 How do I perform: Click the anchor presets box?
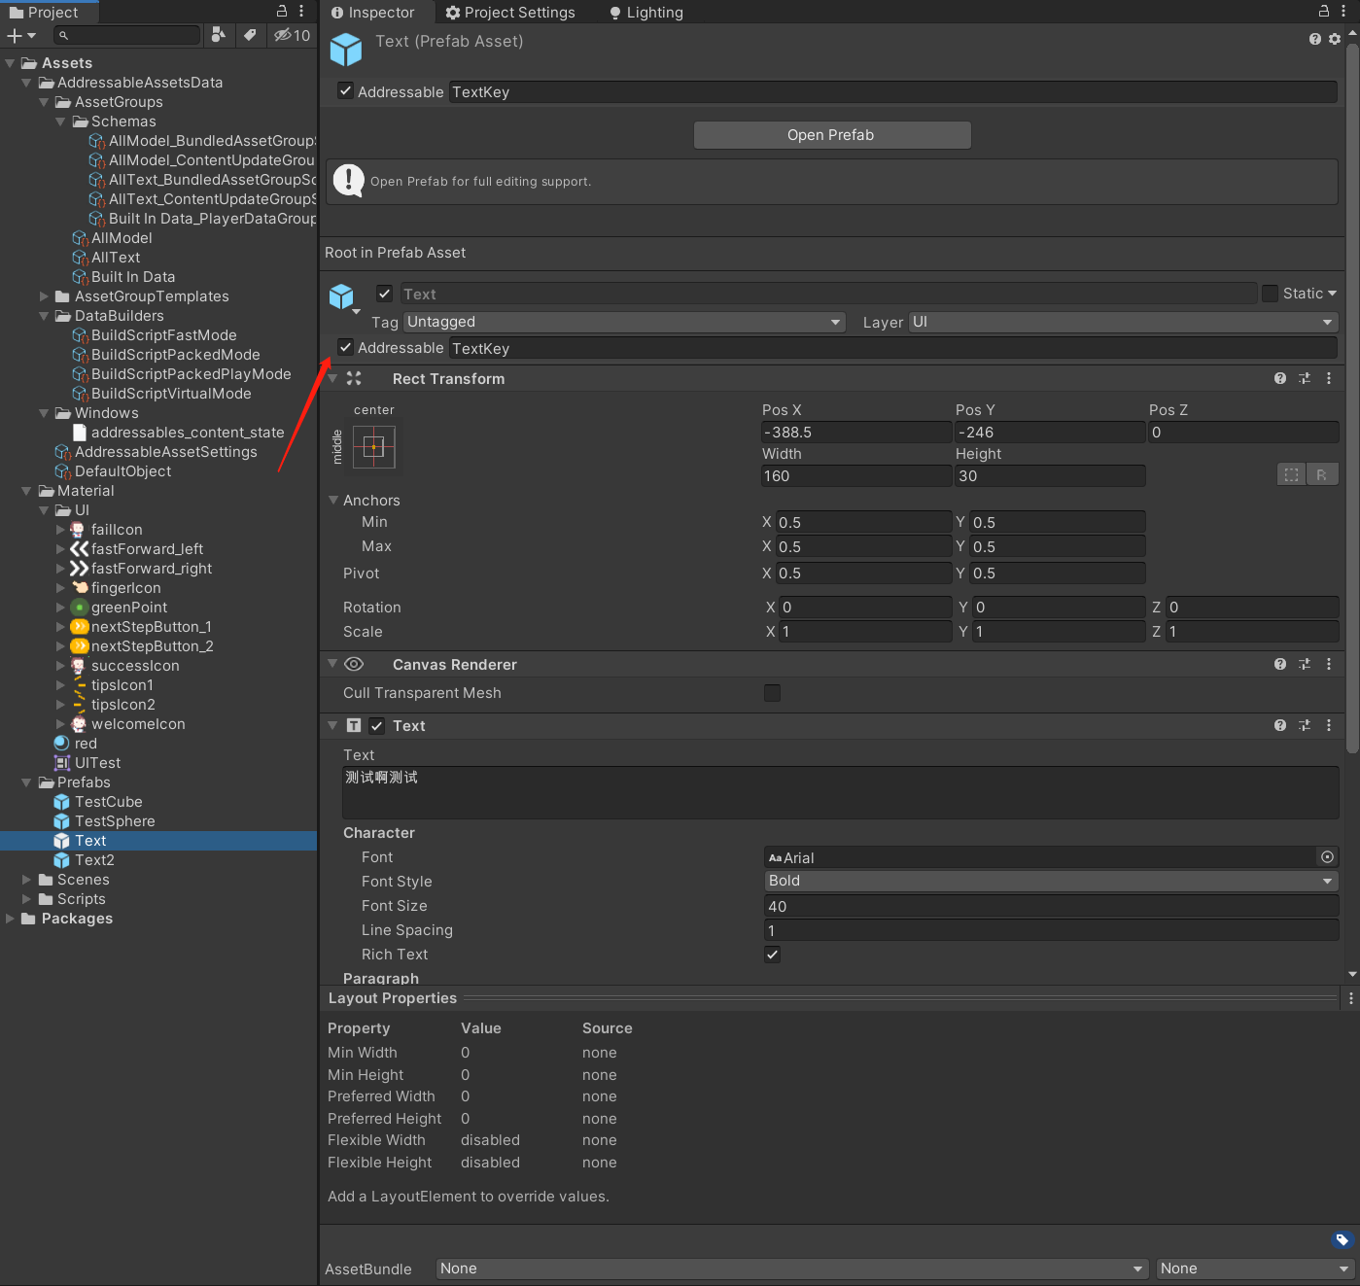pos(374,447)
